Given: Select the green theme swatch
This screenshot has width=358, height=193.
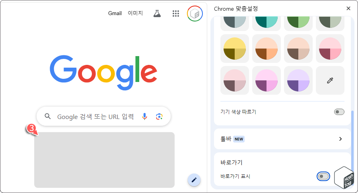Looking at the screenshot, I should coord(298,23).
